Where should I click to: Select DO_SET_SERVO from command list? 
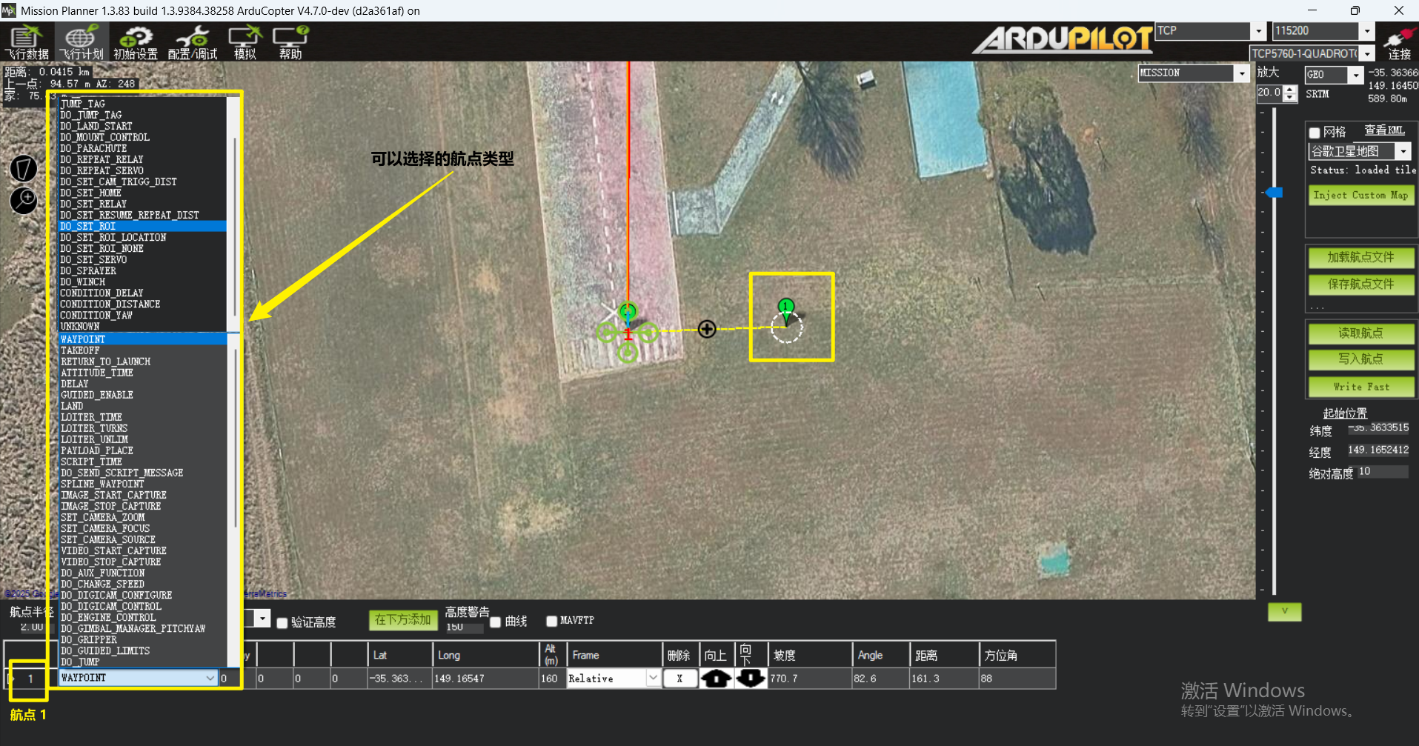pyautogui.click(x=94, y=260)
